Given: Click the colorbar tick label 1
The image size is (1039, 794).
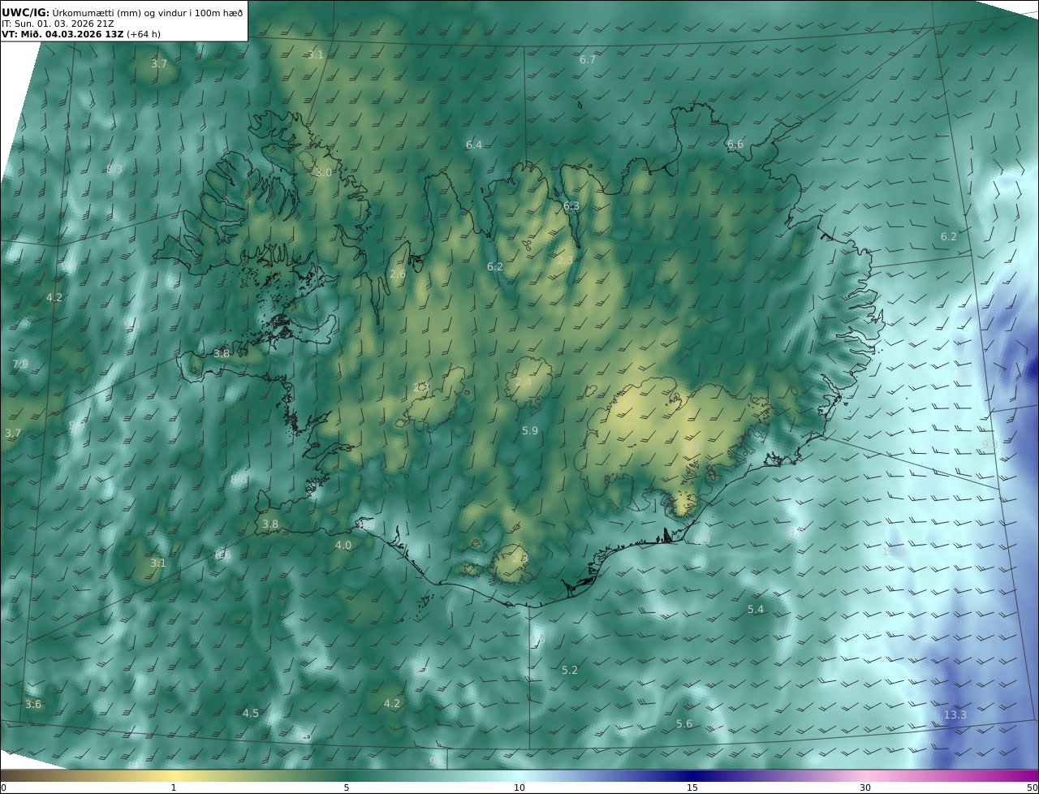Looking at the screenshot, I should (174, 788).
